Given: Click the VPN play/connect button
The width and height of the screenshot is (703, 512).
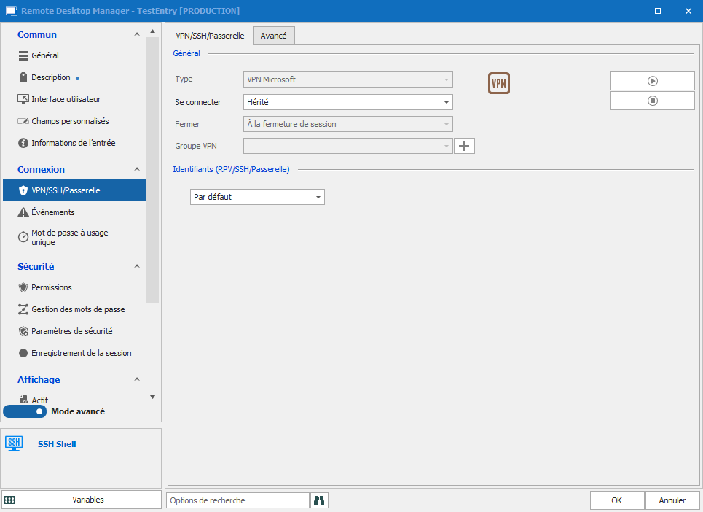Looking at the screenshot, I should (x=652, y=81).
